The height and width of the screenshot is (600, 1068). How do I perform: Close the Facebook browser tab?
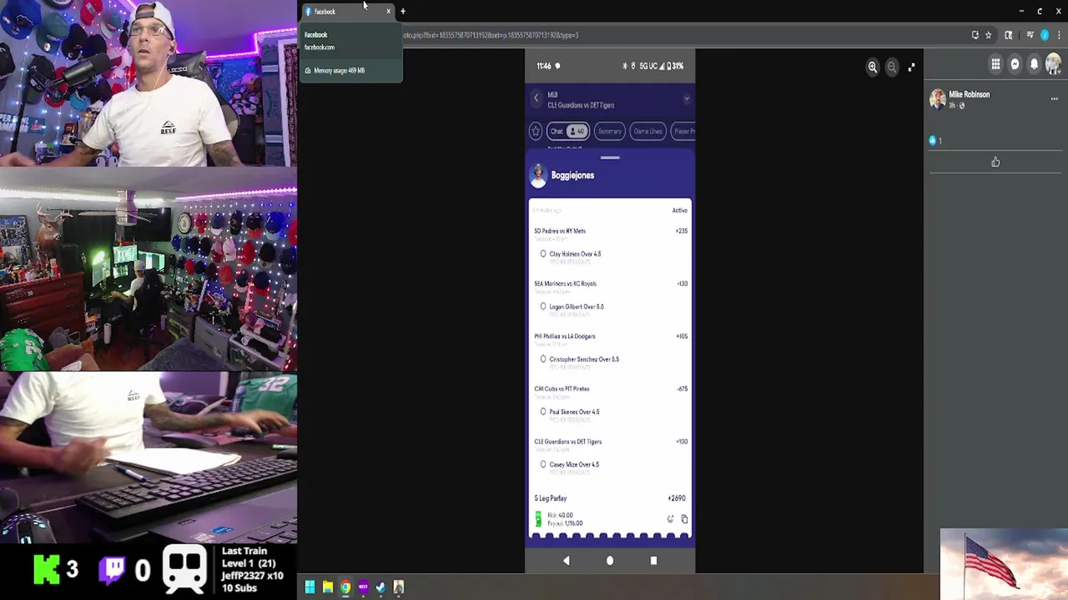coord(388,12)
